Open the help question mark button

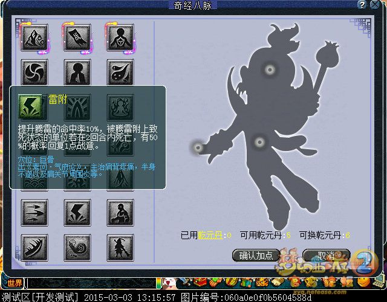coord(362,5)
